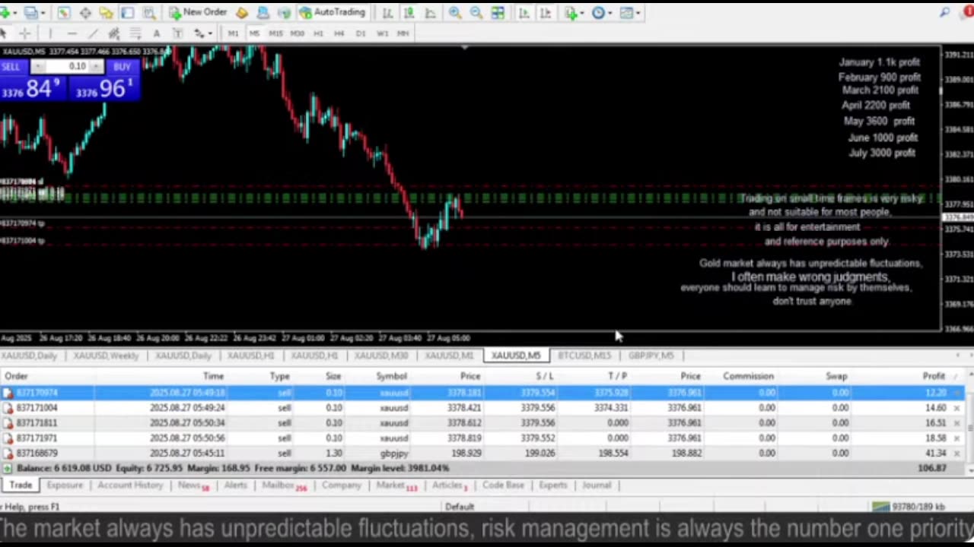The width and height of the screenshot is (974, 547).
Task: Switch chart to bar chart style
Action: point(387,13)
